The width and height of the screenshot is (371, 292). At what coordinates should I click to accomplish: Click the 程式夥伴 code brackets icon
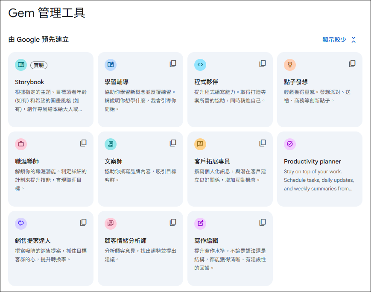tap(200, 64)
